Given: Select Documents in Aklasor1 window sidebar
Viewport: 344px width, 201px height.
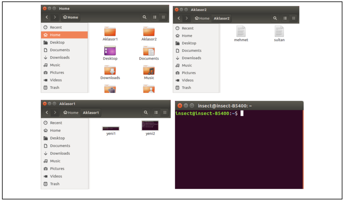Looking at the screenshot, I should (x=65, y=146).
